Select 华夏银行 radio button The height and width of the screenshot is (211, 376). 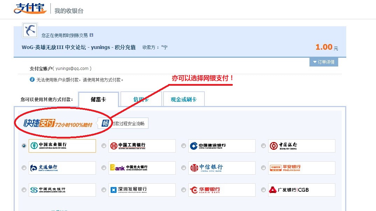(x=184, y=190)
